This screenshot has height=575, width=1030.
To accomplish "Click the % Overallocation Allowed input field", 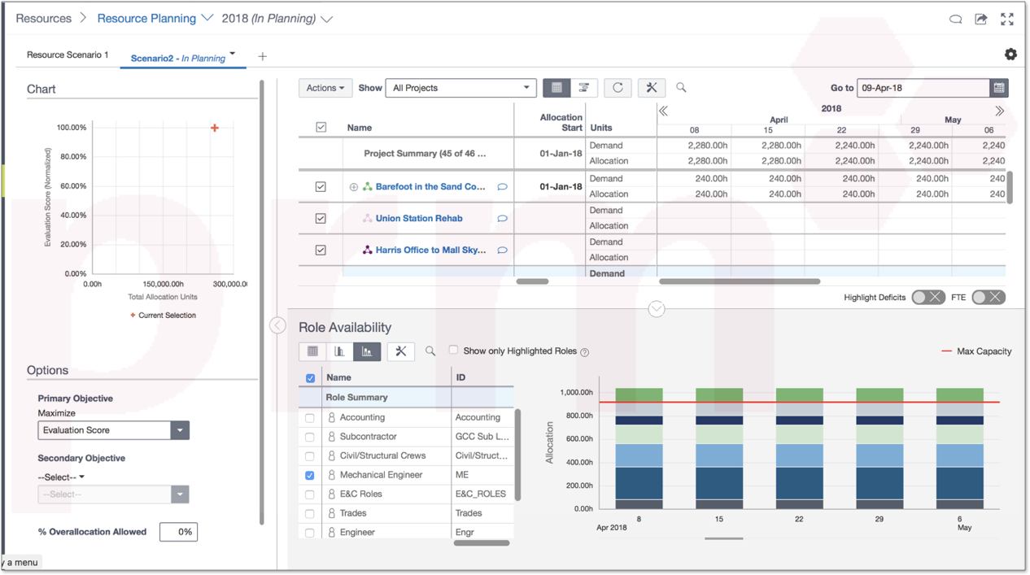I will coord(178,532).
